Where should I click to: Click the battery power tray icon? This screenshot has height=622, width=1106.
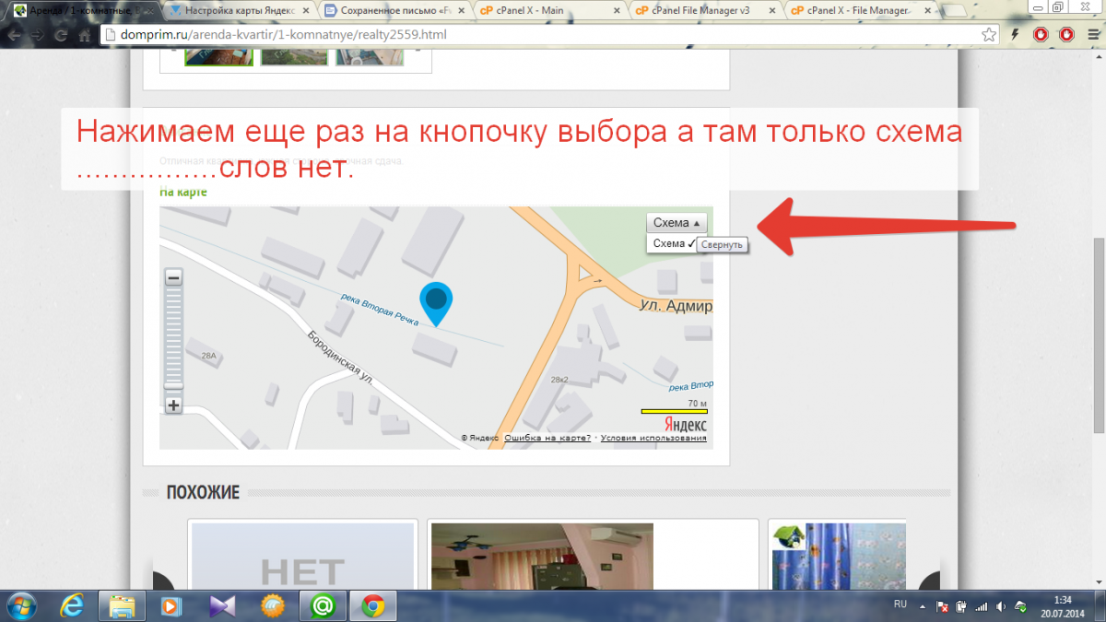click(x=961, y=605)
